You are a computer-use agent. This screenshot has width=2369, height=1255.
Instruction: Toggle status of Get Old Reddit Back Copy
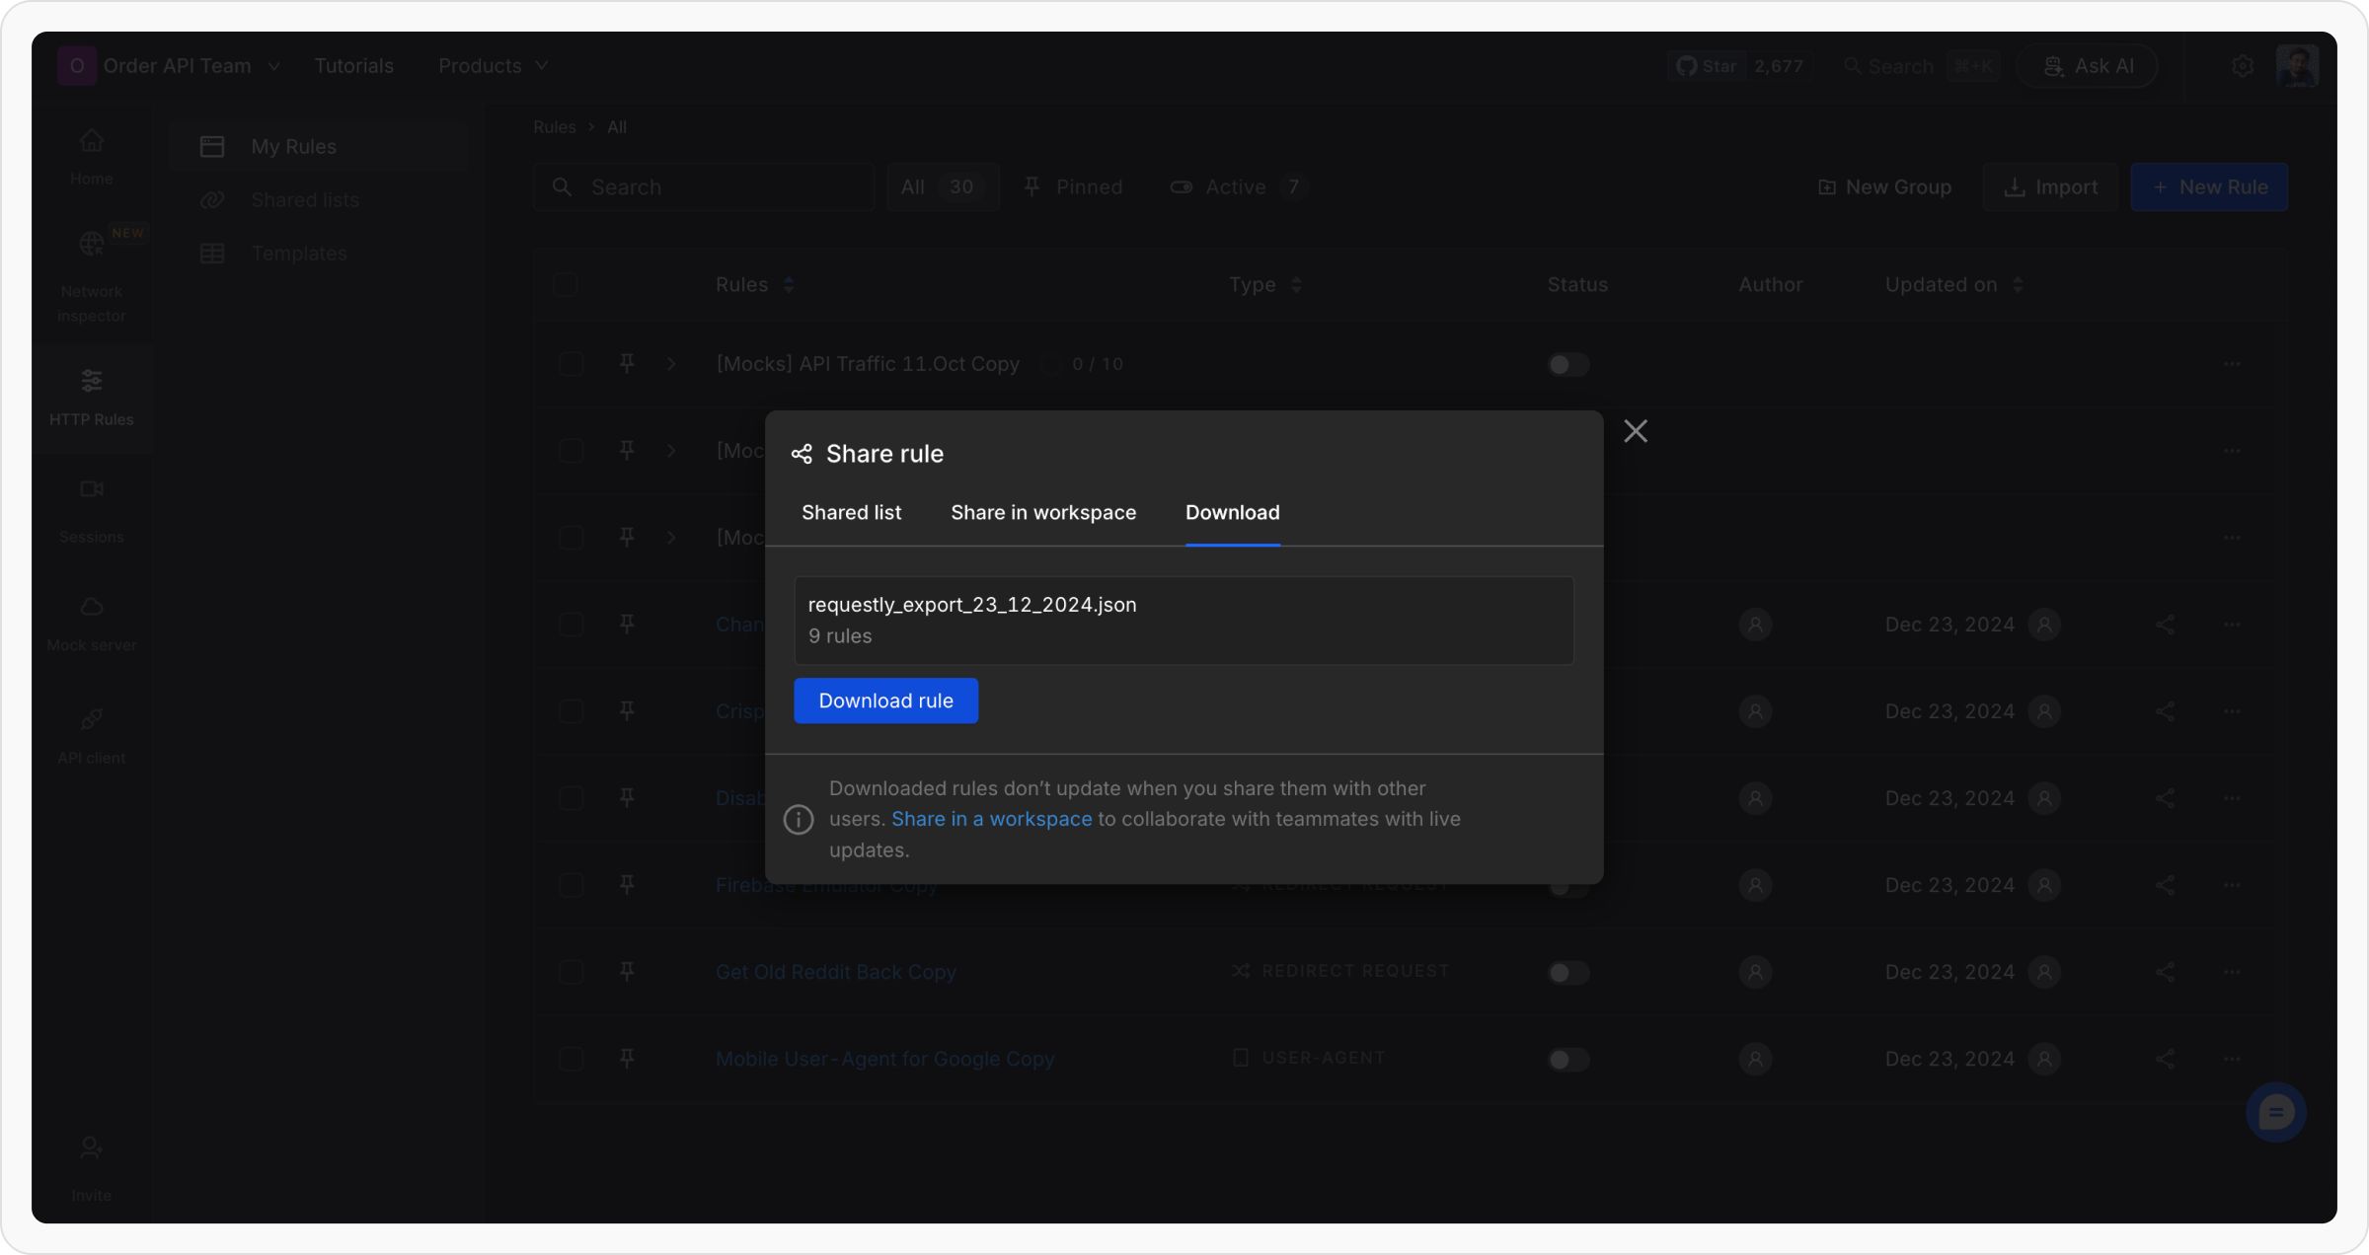point(1567,973)
